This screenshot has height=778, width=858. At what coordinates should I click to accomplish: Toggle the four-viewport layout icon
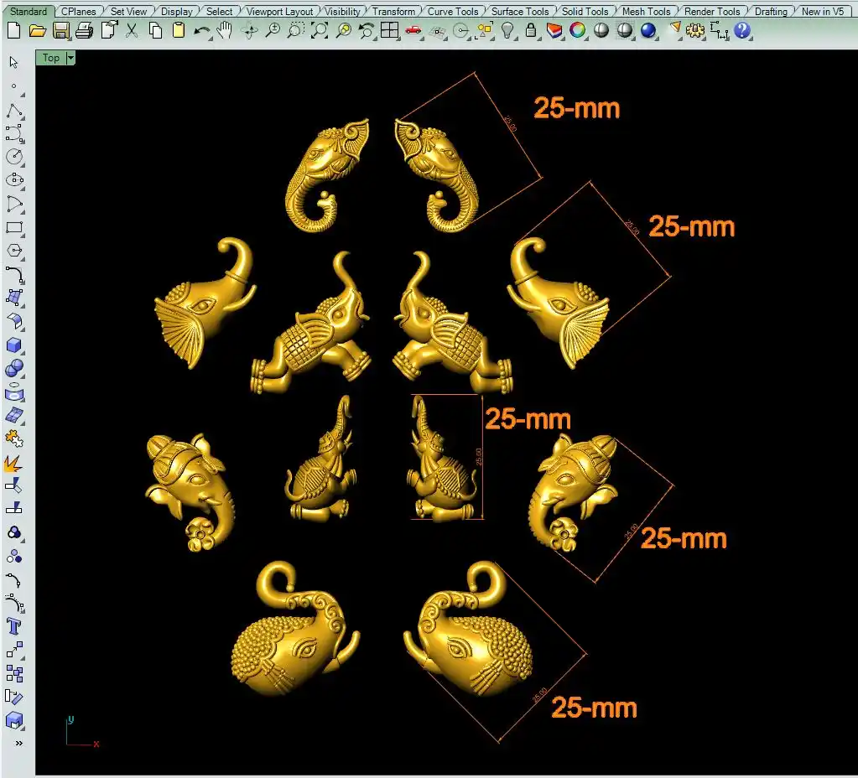tap(389, 31)
